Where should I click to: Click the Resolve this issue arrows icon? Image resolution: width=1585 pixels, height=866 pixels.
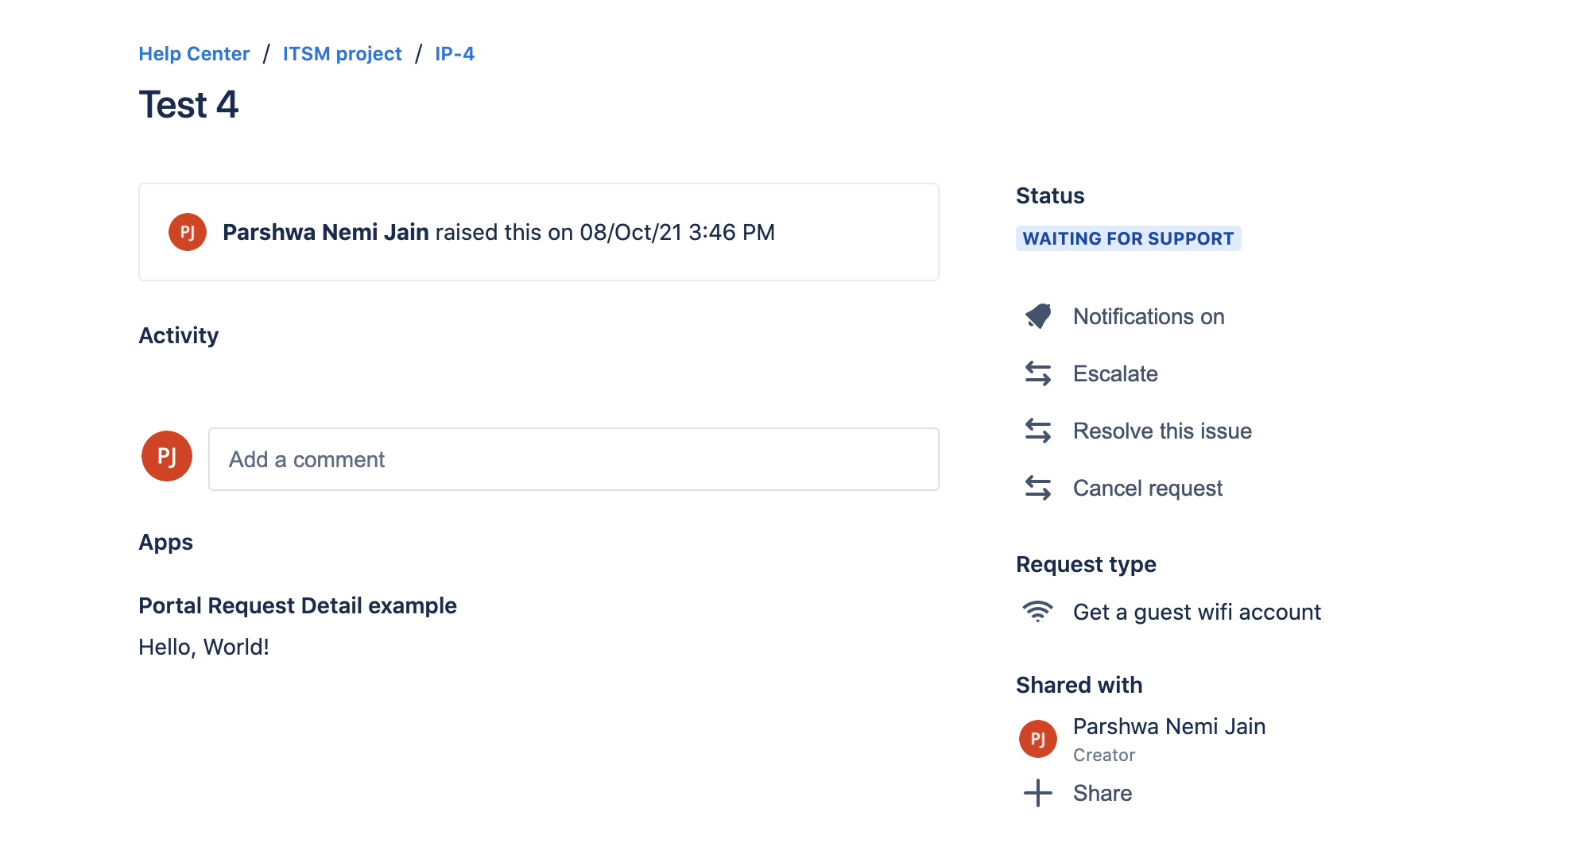pos(1038,431)
